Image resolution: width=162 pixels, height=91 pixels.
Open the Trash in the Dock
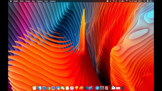123,88
